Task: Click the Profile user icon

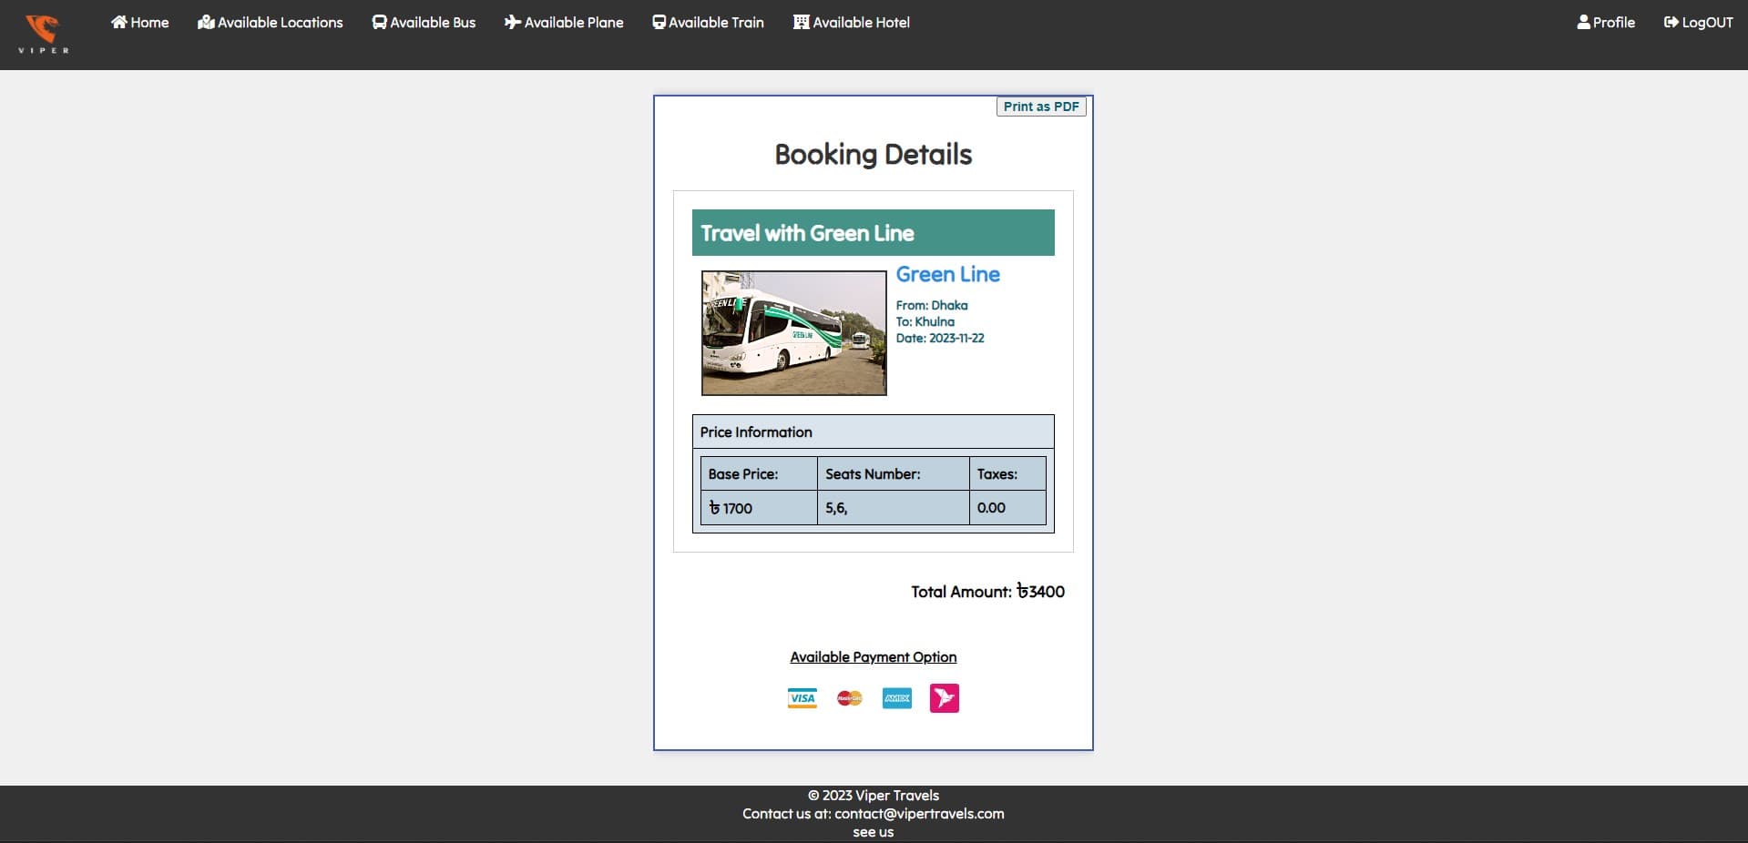Action: (x=1583, y=22)
